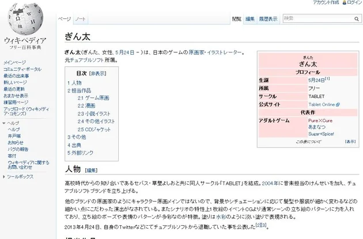The height and width of the screenshot is (239, 363).
Task: Click the search magnifier icon
Action: point(357,19)
